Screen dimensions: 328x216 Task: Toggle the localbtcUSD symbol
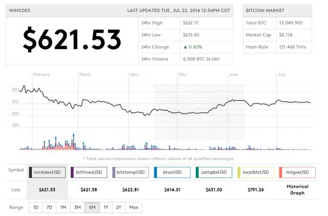click(x=256, y=172)
